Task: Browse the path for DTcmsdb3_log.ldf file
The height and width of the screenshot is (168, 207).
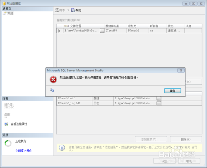Action: pos(159,103)
